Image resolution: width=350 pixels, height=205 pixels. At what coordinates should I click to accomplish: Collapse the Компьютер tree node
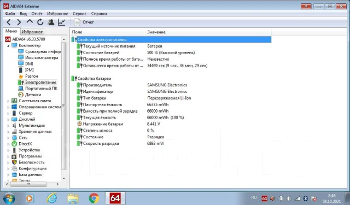8,46
